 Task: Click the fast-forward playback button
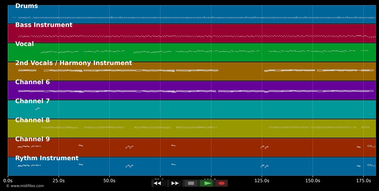[x=175, y=183]
